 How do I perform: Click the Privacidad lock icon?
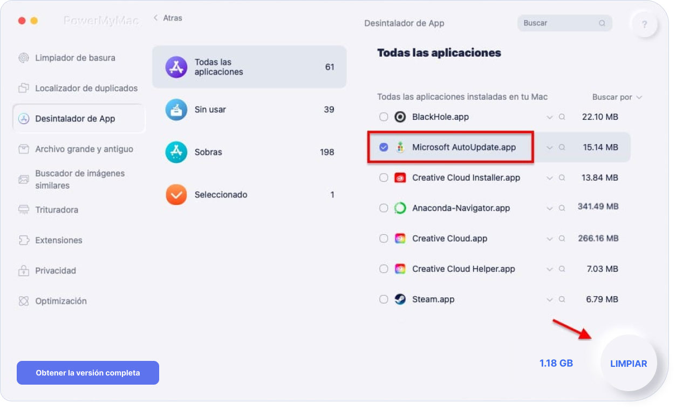click(24, 270)
